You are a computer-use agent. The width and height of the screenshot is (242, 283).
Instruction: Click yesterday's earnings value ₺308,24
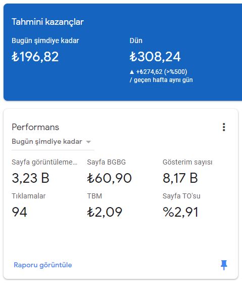[155, 57]
